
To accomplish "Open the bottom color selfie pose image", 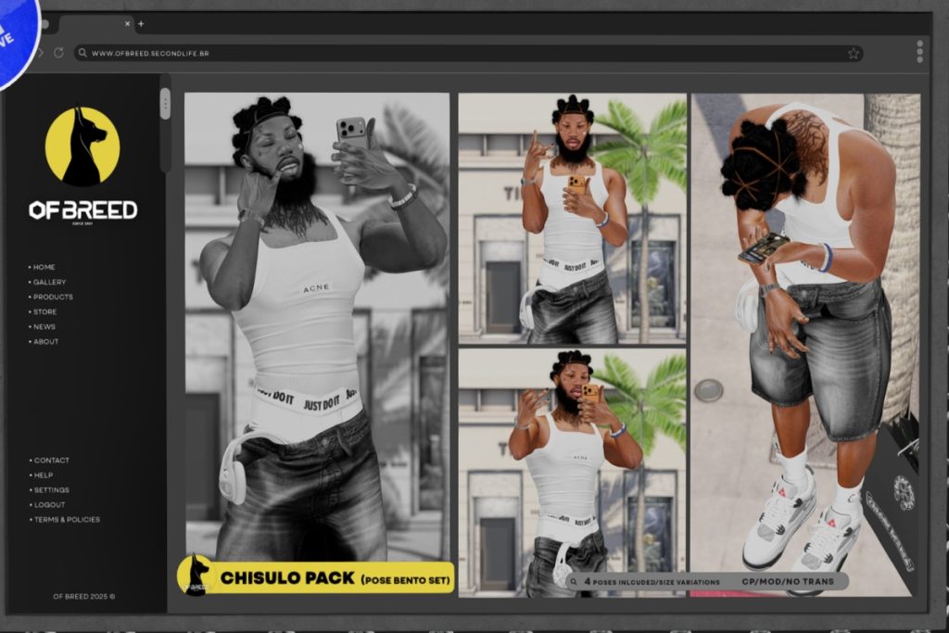I will tap(573, 473).
